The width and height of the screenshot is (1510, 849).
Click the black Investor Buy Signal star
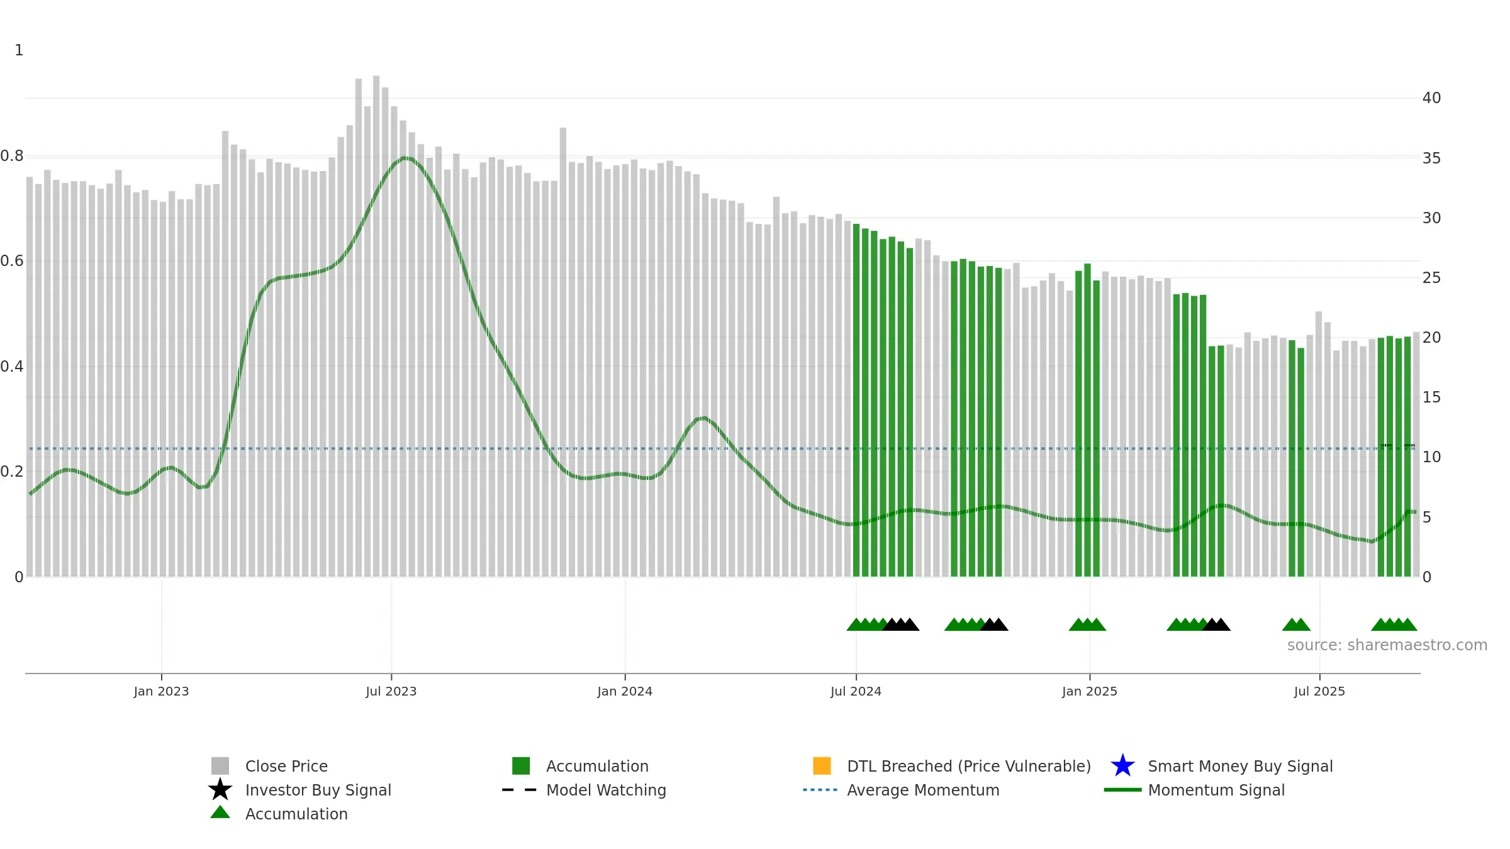220,790
